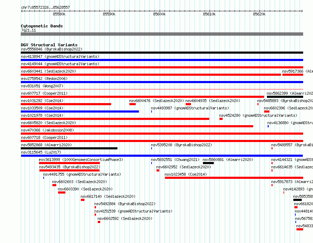Select the nsv5493435 (ByrskaBishop2022) label
This screenshot has height=243, width=313.
tap(70, 167)
